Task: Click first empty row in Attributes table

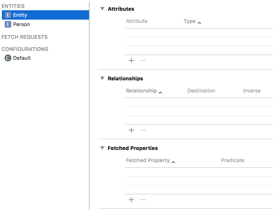Action: tap(199, 33)
